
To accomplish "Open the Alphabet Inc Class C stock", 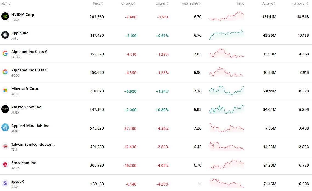I will pyautogui.click(x=29, y=70).
